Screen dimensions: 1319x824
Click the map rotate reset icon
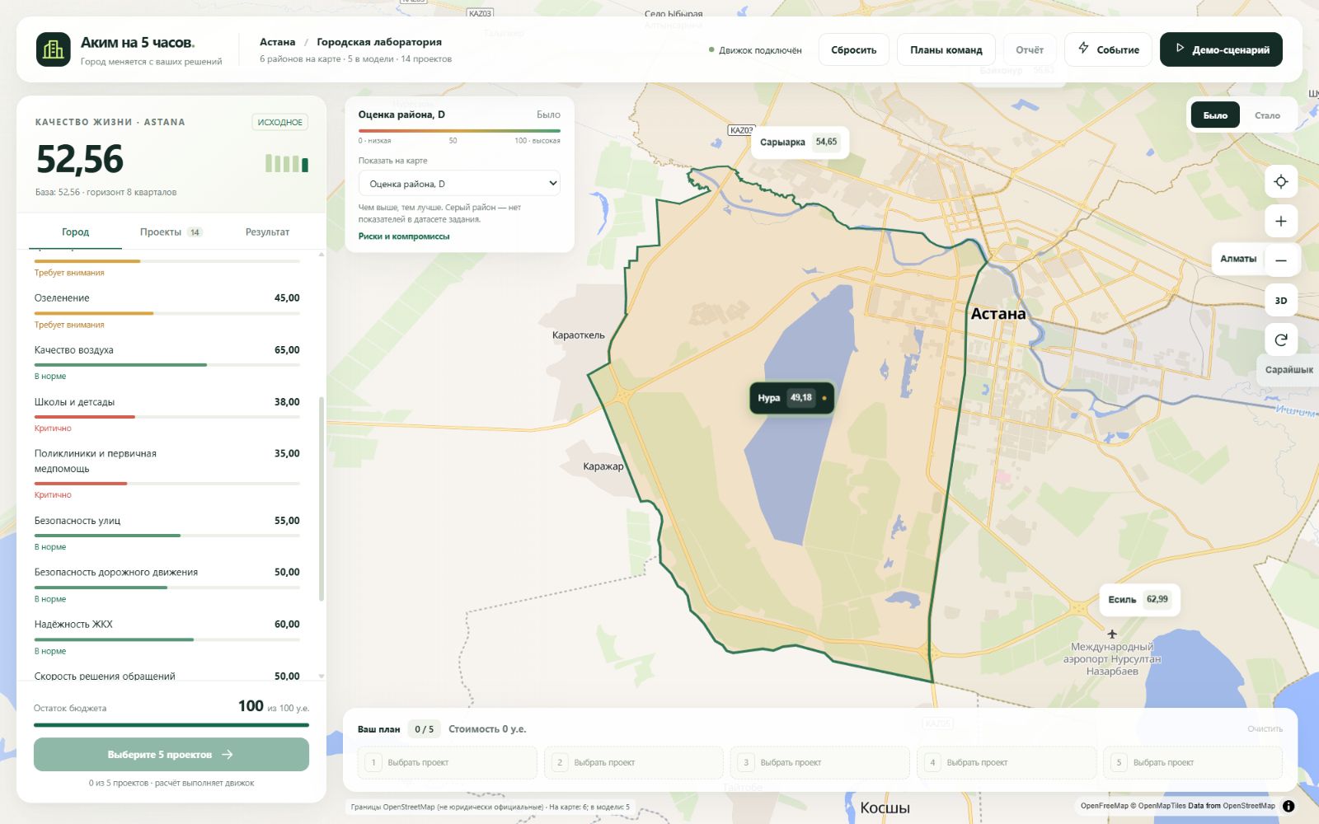[x=1281, y=339]
